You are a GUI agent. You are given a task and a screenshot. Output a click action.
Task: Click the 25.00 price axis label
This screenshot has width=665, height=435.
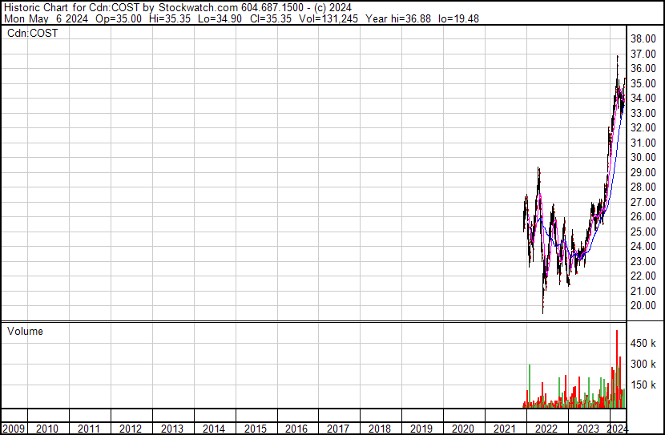643,232
